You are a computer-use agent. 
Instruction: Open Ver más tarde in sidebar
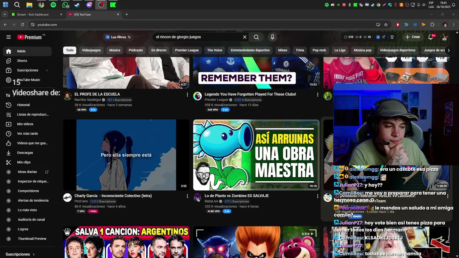pyautogui.click(x=28, y=134)
